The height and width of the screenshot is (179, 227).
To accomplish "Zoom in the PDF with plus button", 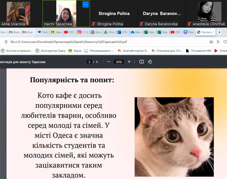I will 129,62.
